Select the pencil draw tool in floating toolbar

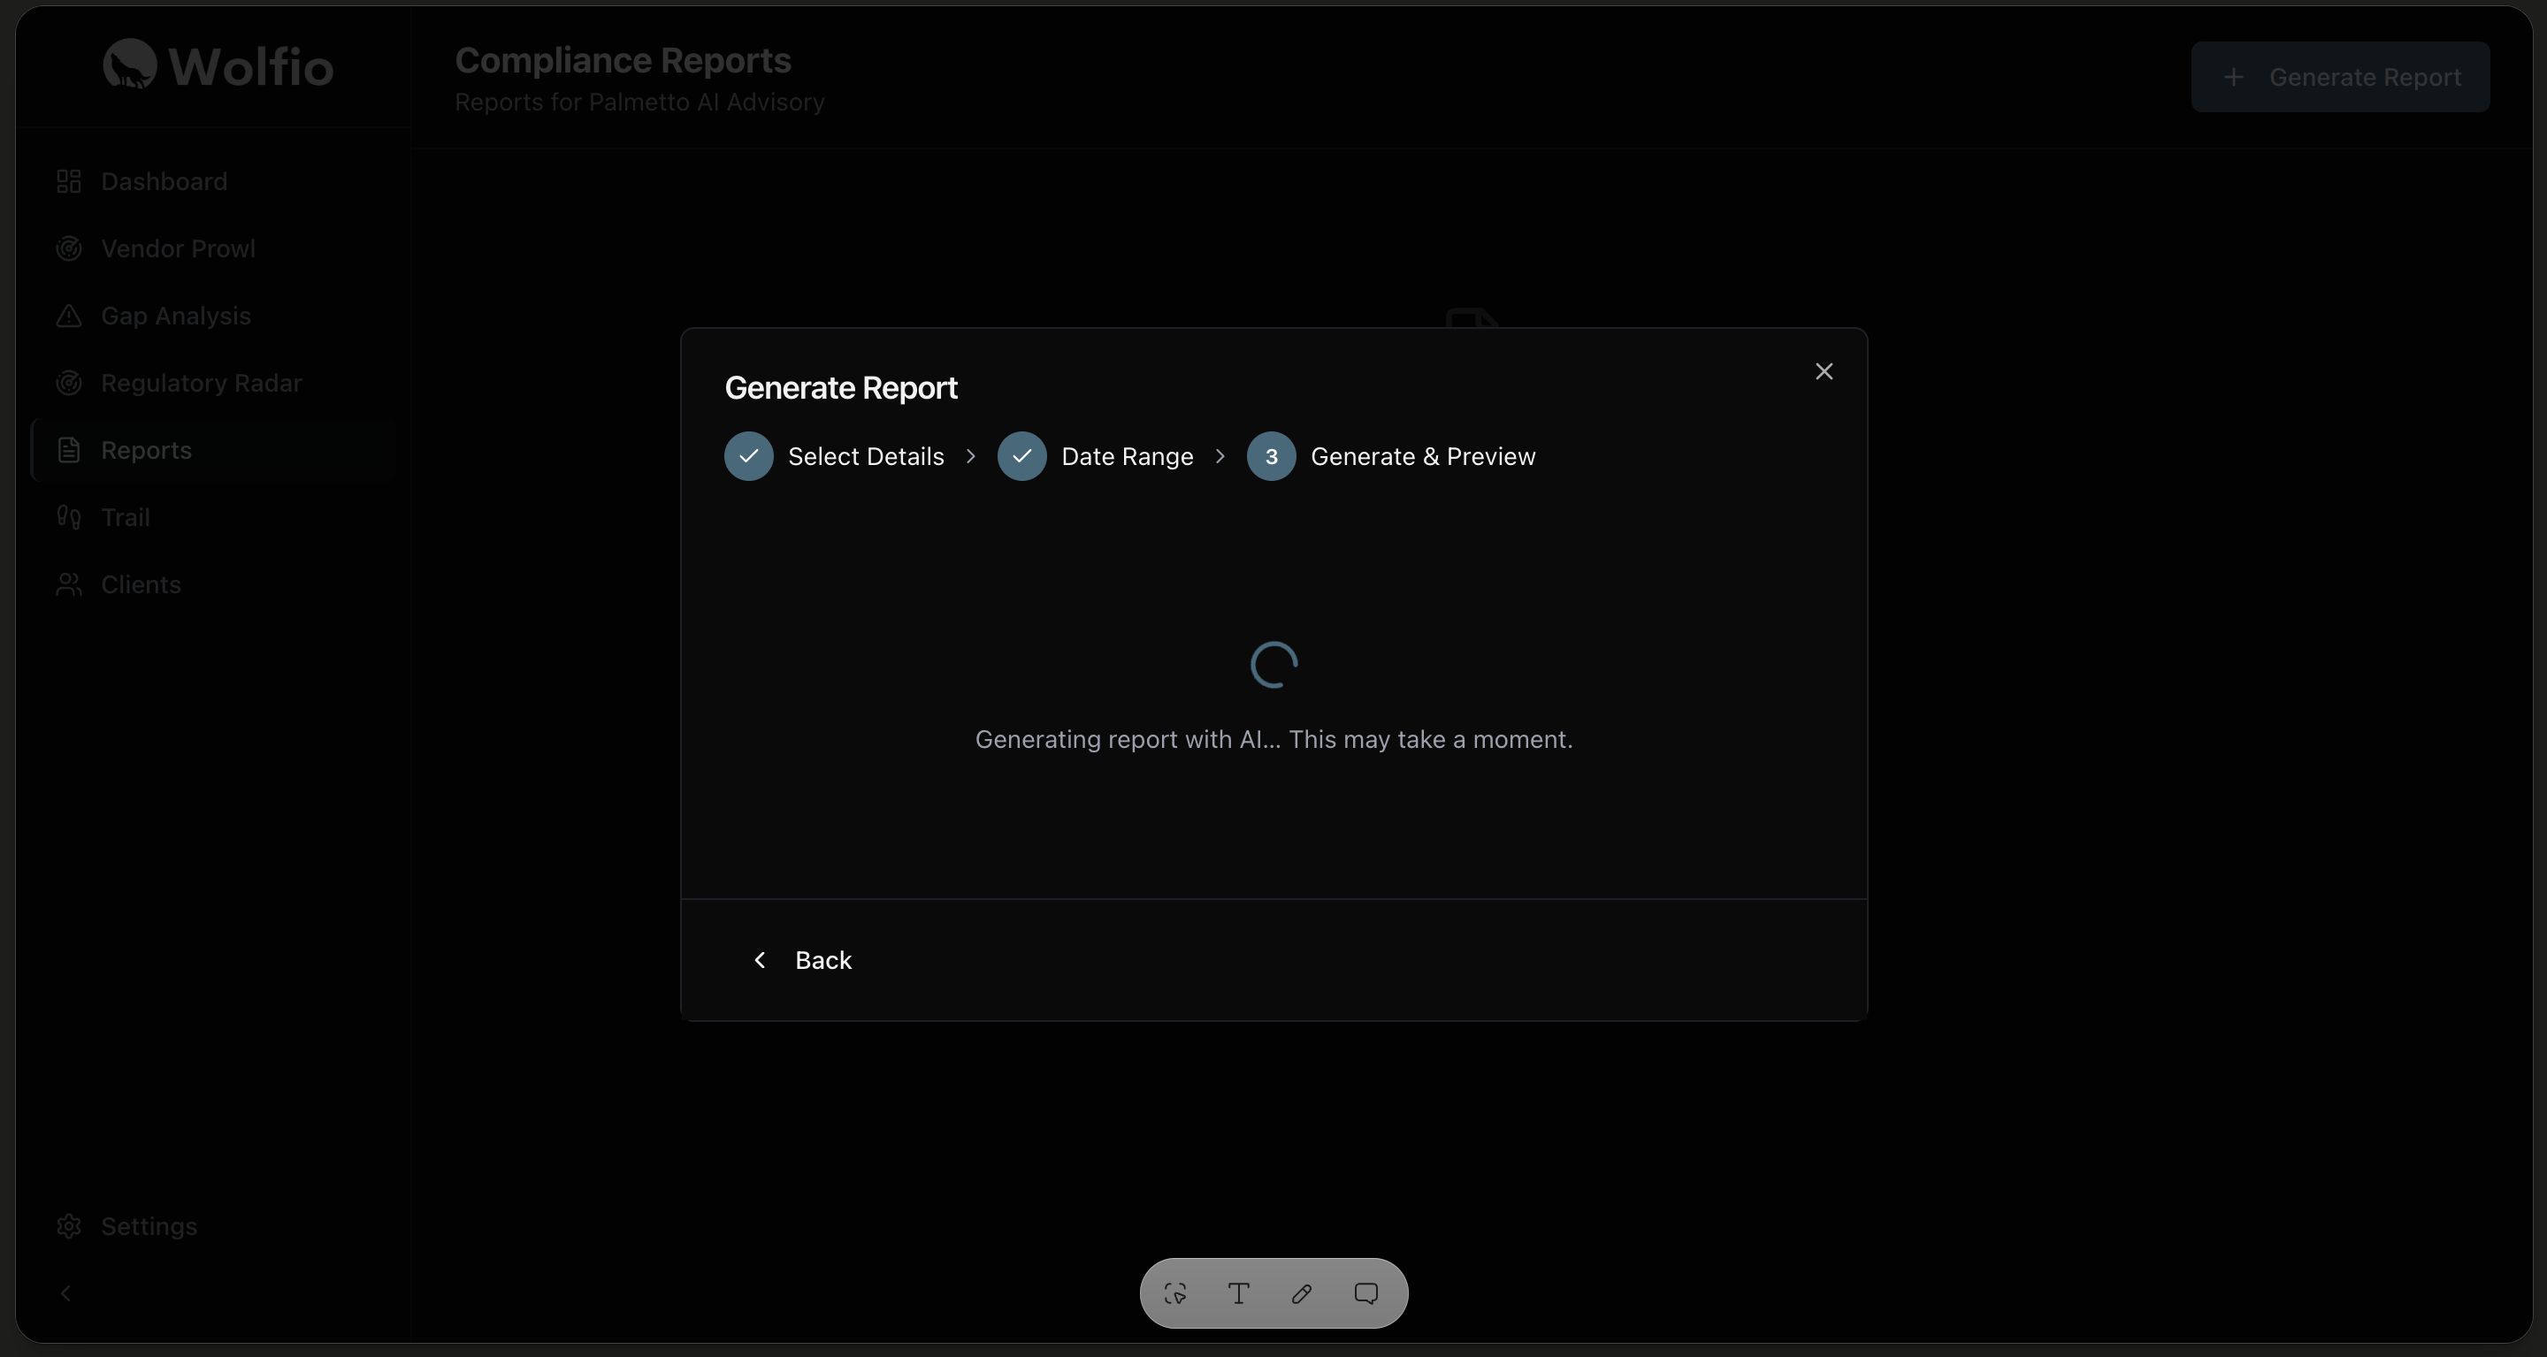pyautogui.click(x=1301, y=1293)
